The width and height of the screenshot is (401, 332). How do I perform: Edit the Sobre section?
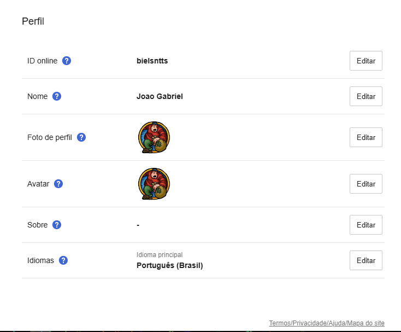click(365, 225)
